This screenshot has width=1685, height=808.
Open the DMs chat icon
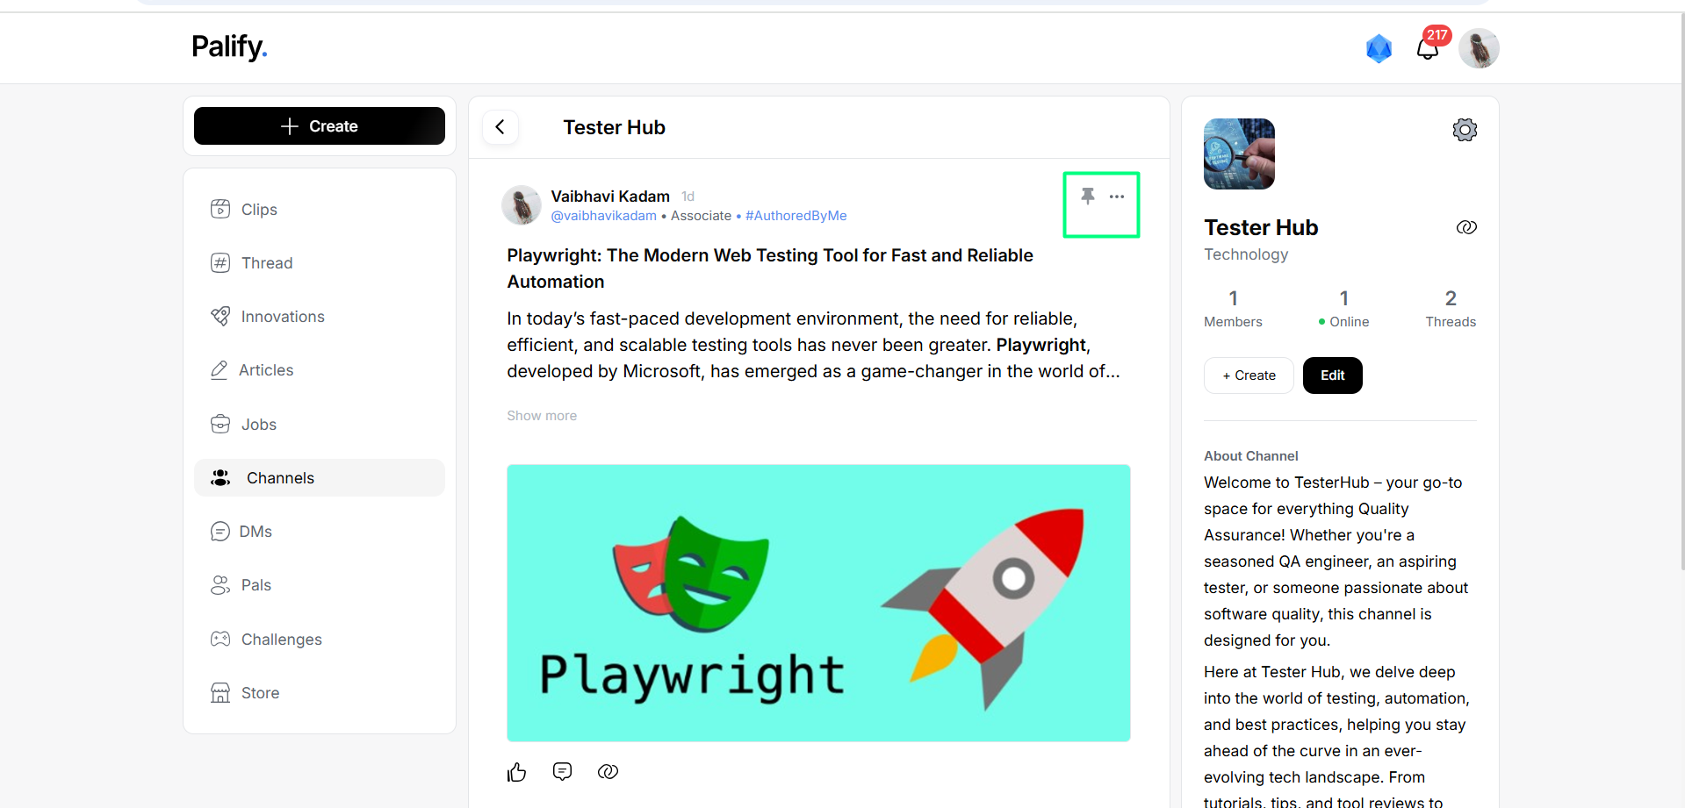pyautogui.click(x=220, y=532)
